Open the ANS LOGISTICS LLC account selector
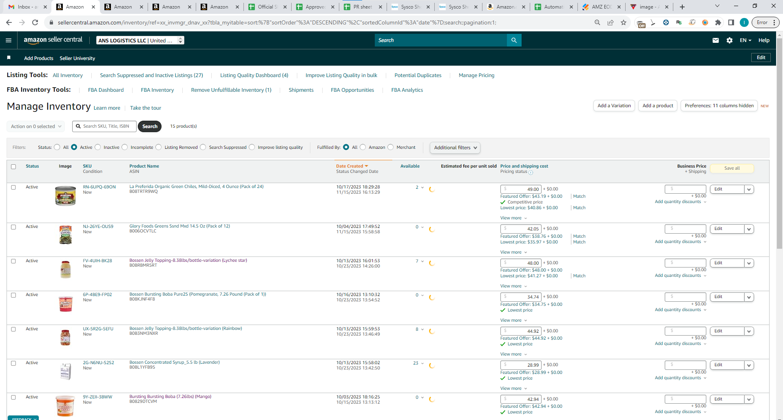 (x=140, y=40)
